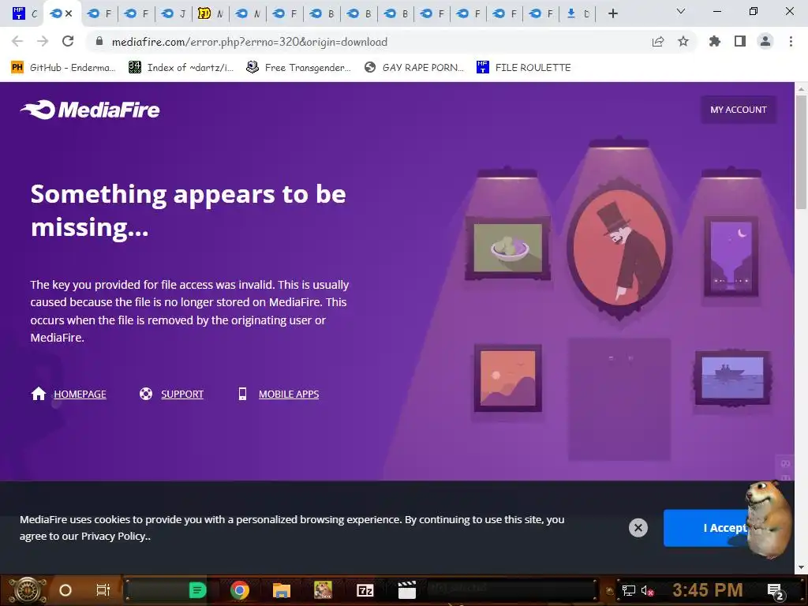
Task: Click the phone icon beside MOBILE APPS
Action: [x=242, y=394]
